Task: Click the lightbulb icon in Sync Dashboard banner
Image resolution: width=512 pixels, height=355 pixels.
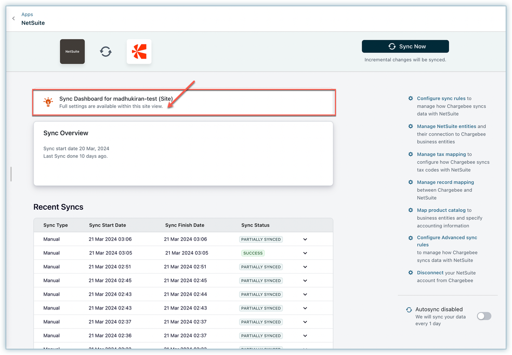Action: click(48, 102)
